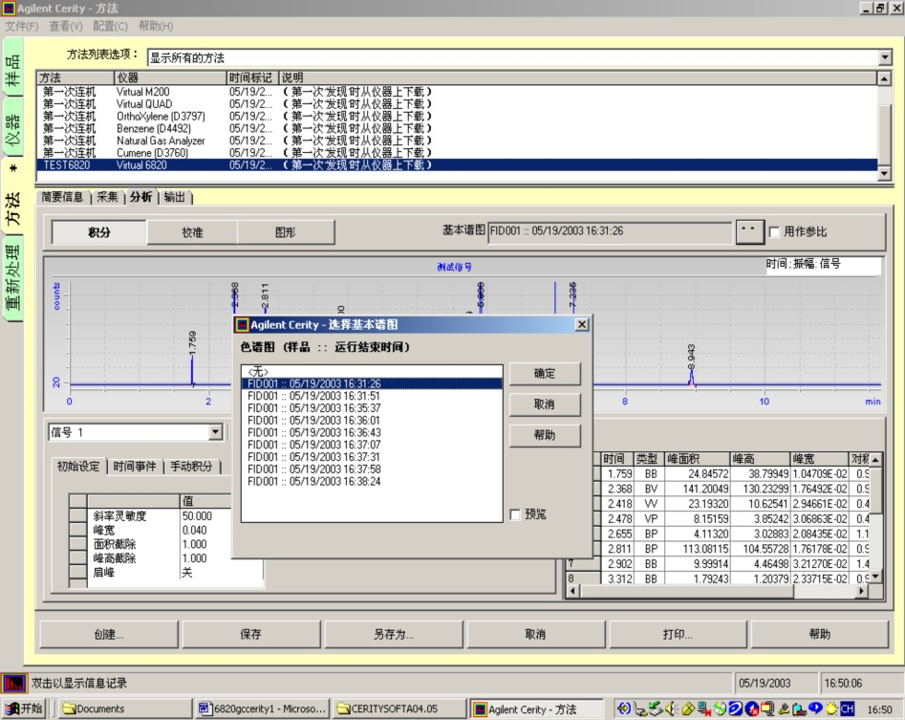Click the 确定 button in dialog
Image resolution: width=905 pixels, height=720 pixels.
pos(545,374)
